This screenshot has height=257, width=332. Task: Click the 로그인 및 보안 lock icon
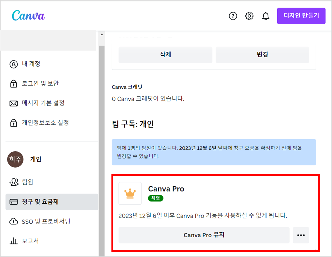tap(13, 84)
